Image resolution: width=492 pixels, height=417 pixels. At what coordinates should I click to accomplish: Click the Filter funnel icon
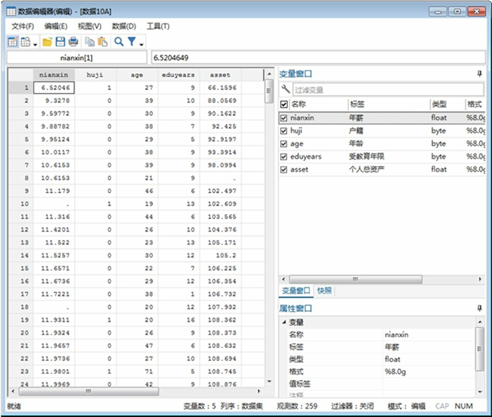coord(132,42)
